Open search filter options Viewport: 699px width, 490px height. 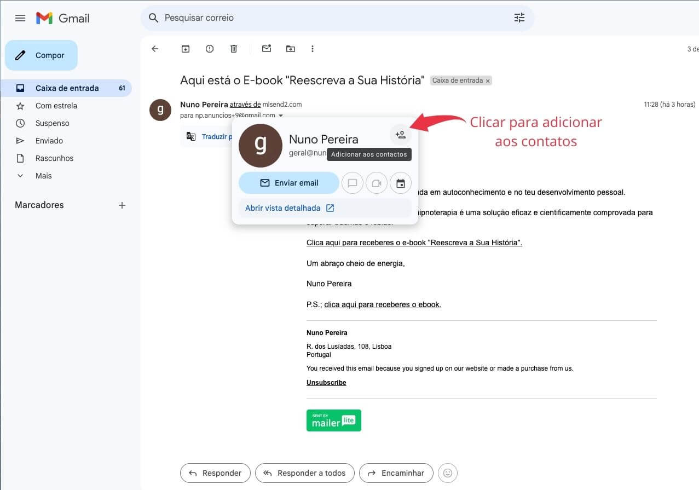tap(519, 18)
